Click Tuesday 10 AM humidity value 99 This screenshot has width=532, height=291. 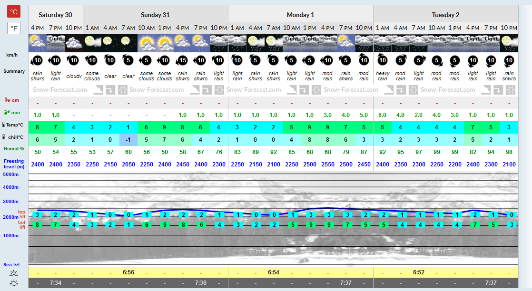click(437, 152)
